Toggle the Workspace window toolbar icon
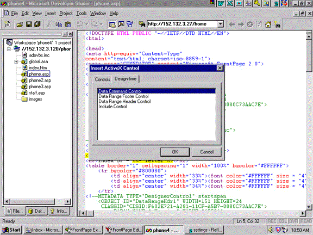This screenshot has width=313, height=235. (112, 24)
